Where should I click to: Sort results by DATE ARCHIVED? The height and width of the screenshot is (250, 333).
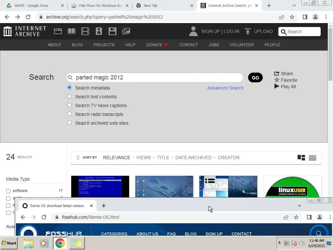click(x=193, y=158)
